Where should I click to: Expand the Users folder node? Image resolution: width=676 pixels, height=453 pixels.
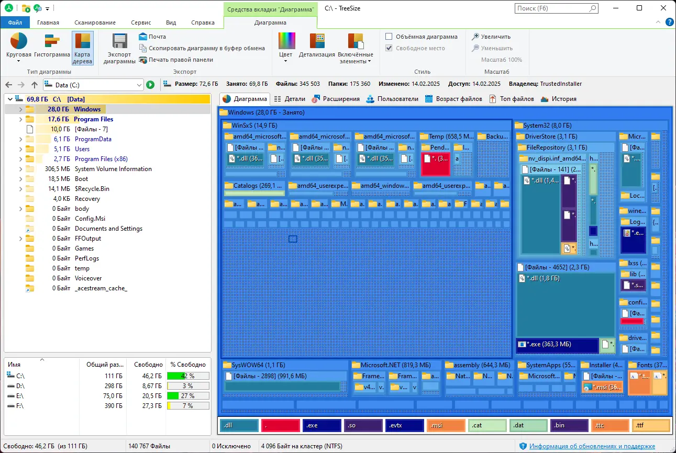click(x=20, y=149)
